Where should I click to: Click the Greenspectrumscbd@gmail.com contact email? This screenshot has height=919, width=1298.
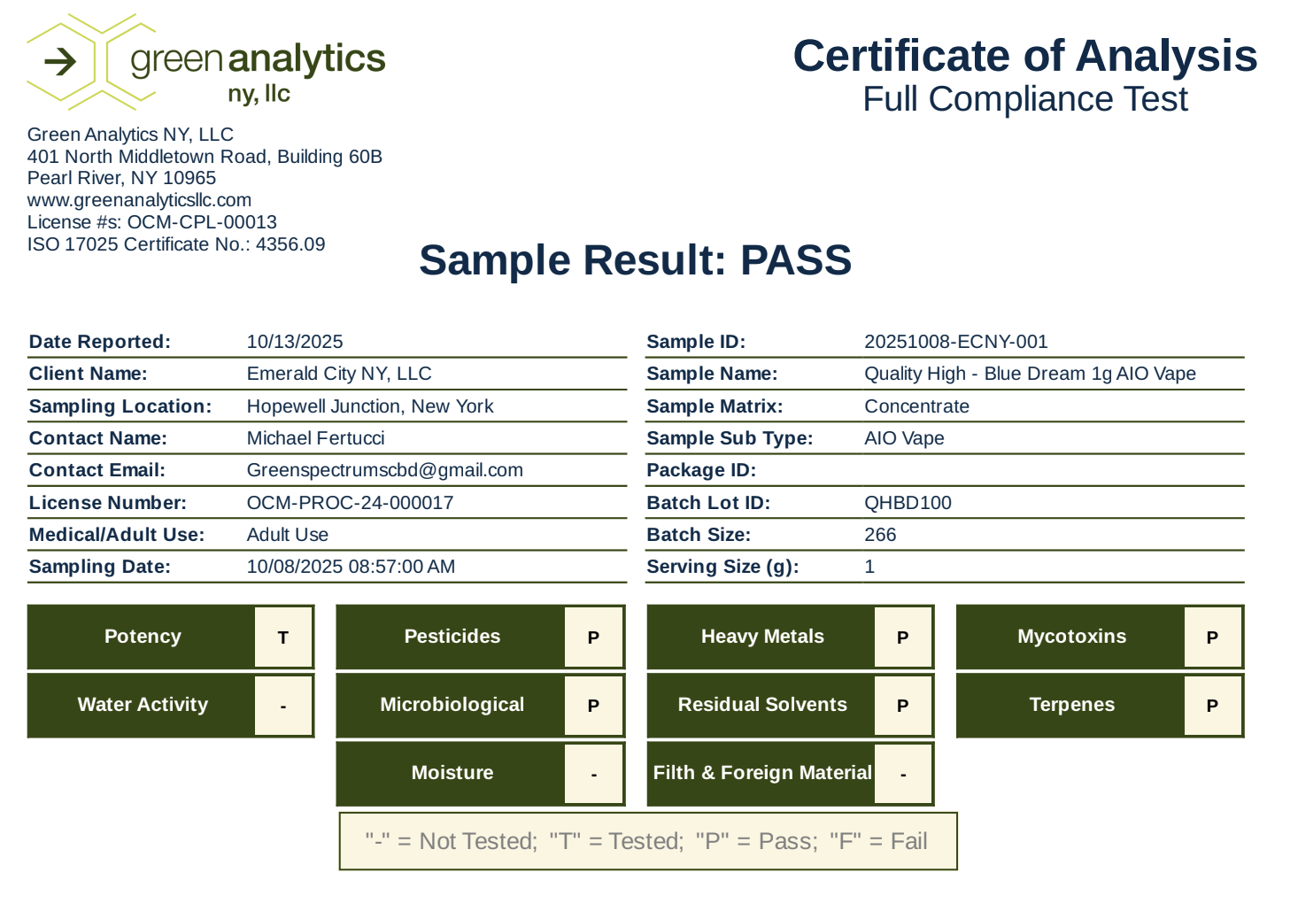[x=384, y=470]
